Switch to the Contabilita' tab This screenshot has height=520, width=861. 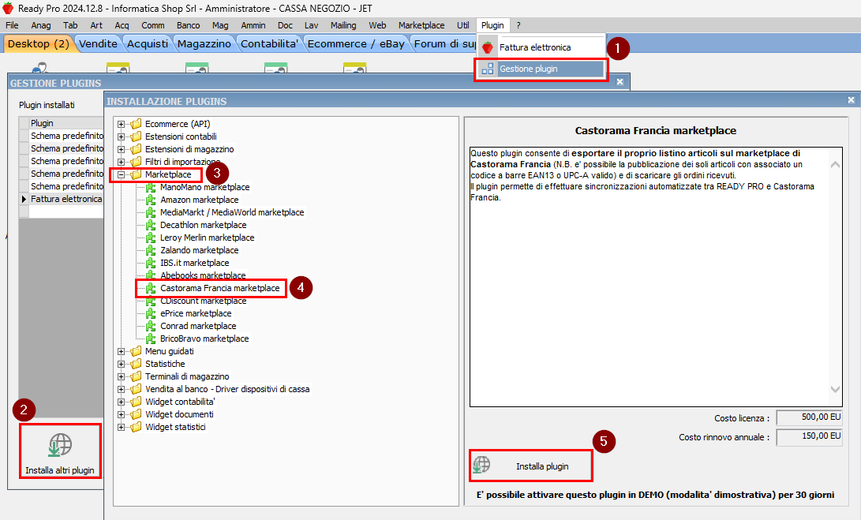269,44
